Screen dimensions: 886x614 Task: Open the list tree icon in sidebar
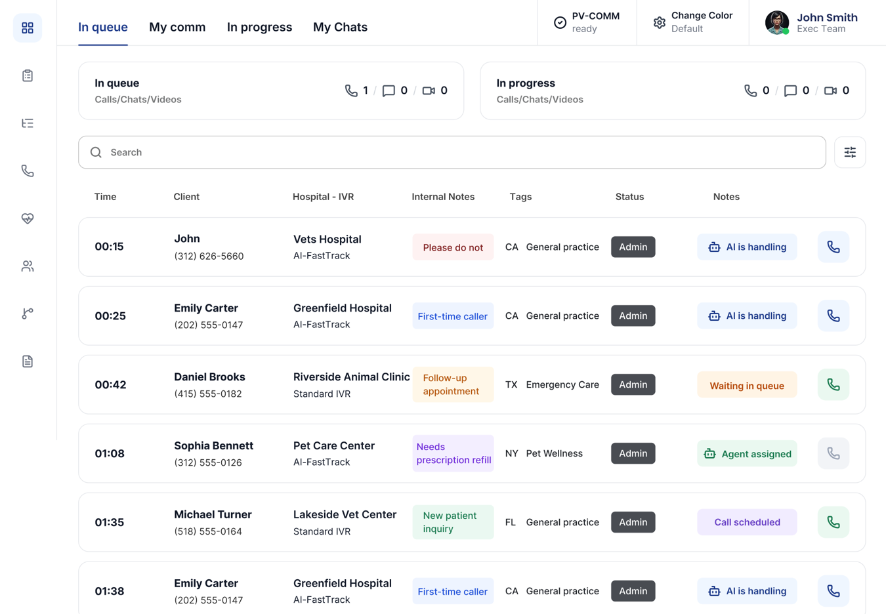(x=28, y=123)
